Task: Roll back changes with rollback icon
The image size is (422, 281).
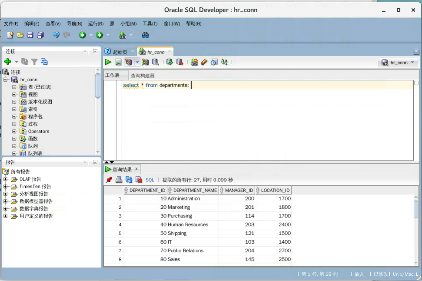Action: pos(180,62)
